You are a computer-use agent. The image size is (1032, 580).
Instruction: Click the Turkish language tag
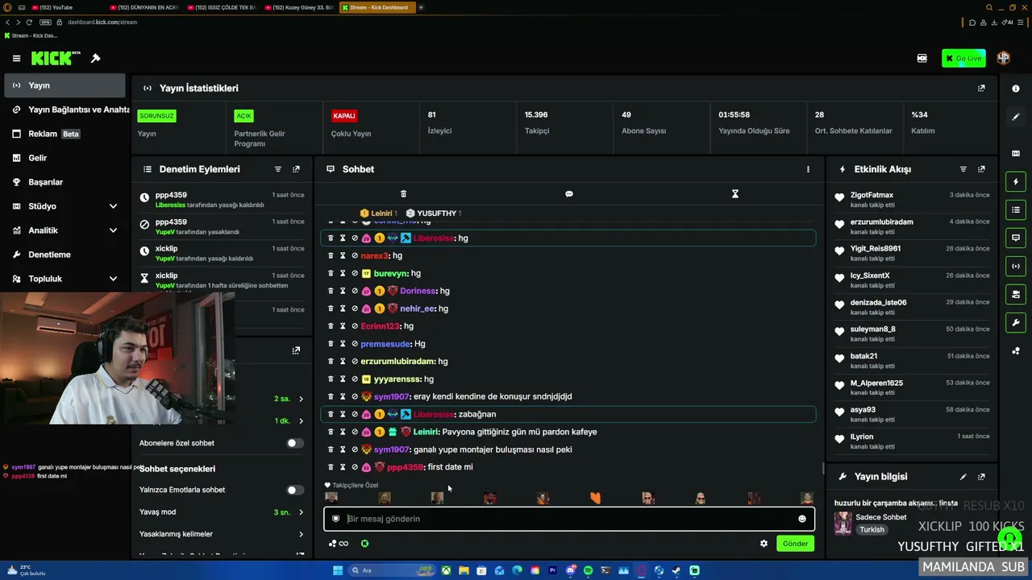[872, 530]
